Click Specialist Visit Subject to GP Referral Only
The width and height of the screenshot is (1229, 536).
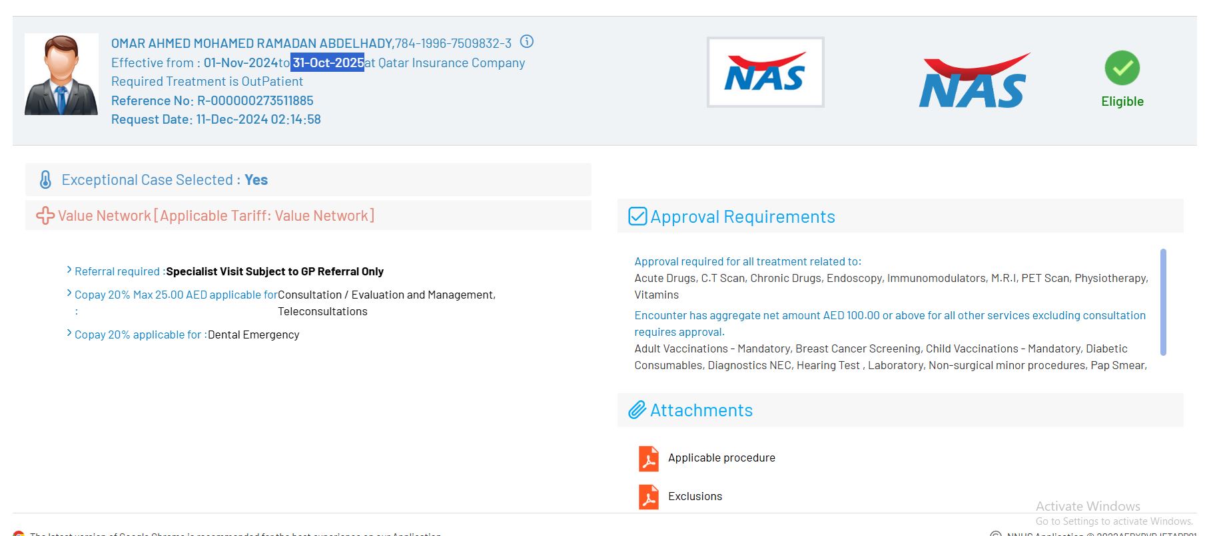tap(274, 271)
